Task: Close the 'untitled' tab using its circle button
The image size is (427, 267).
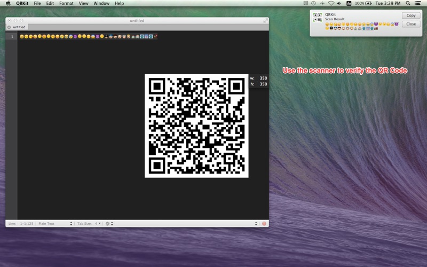Action: pos(9,27)
